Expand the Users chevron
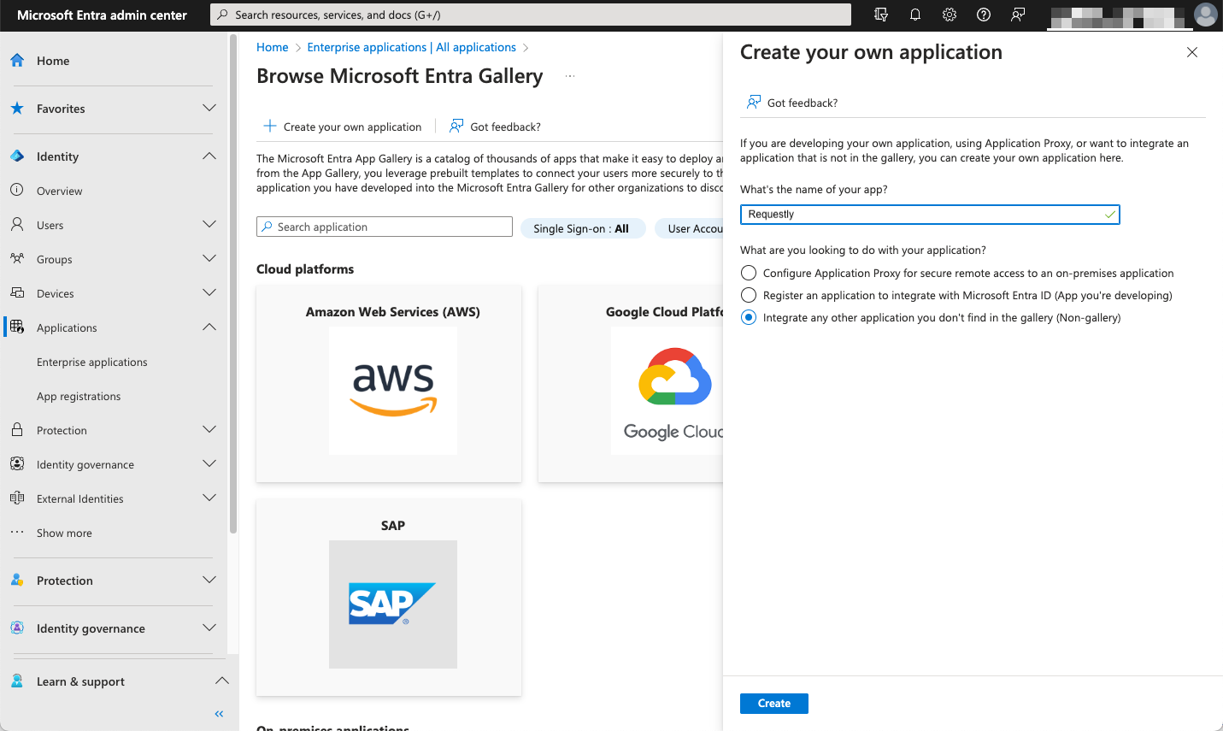Screen dimensions: 1223x731 209,224
